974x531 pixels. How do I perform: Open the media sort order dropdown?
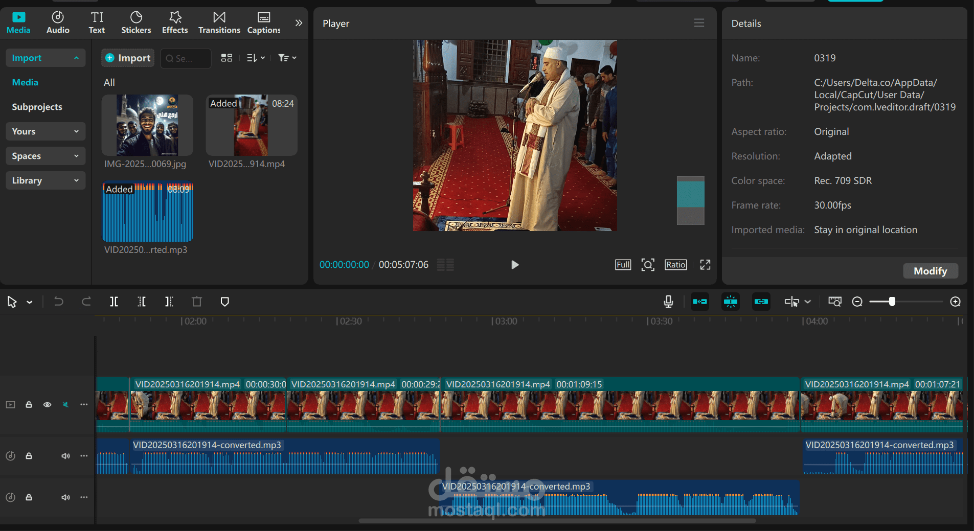256,58
